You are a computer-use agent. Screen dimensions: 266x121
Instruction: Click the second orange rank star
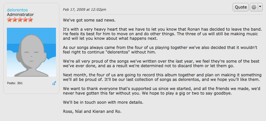15,20
